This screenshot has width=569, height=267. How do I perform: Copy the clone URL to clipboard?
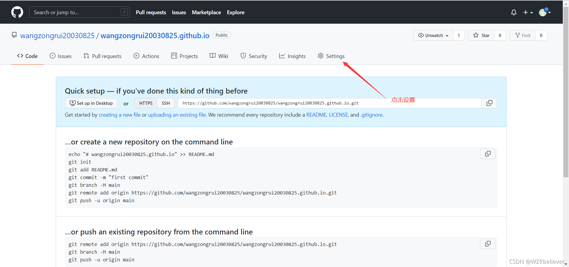[489, 103]
